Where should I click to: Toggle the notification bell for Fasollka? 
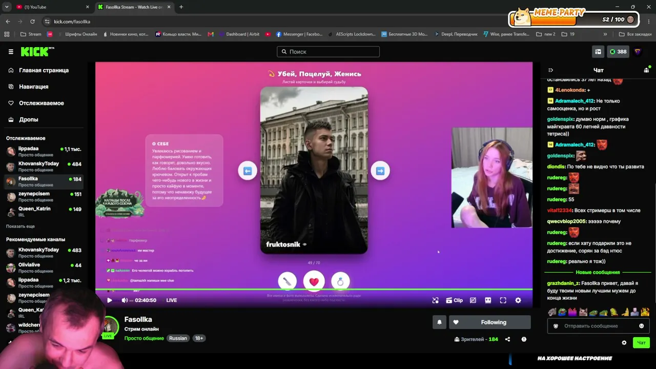439,322
